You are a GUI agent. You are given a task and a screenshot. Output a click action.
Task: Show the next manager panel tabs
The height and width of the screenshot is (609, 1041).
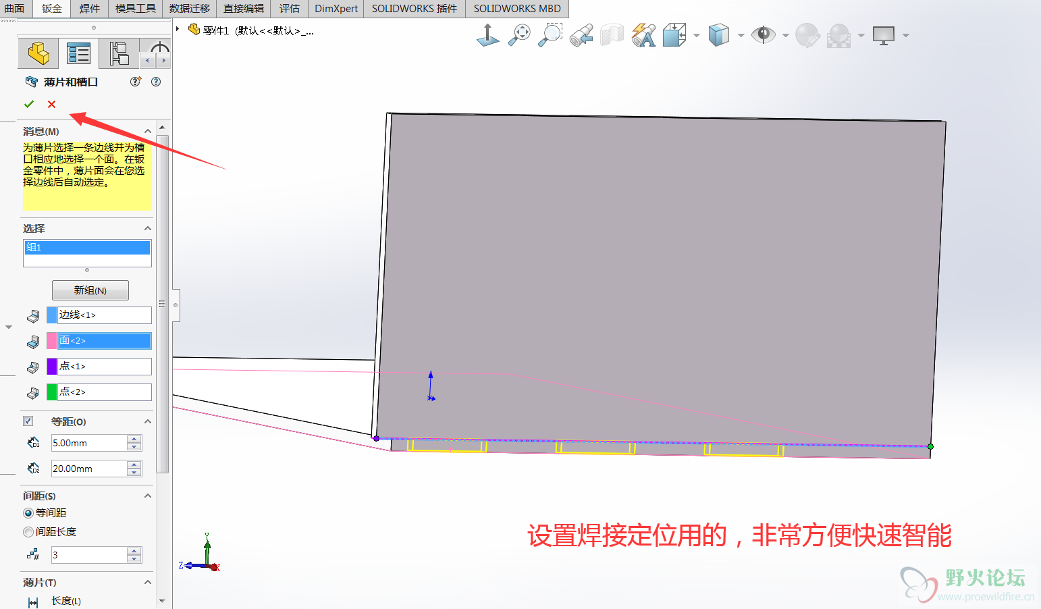coord(163,61)
